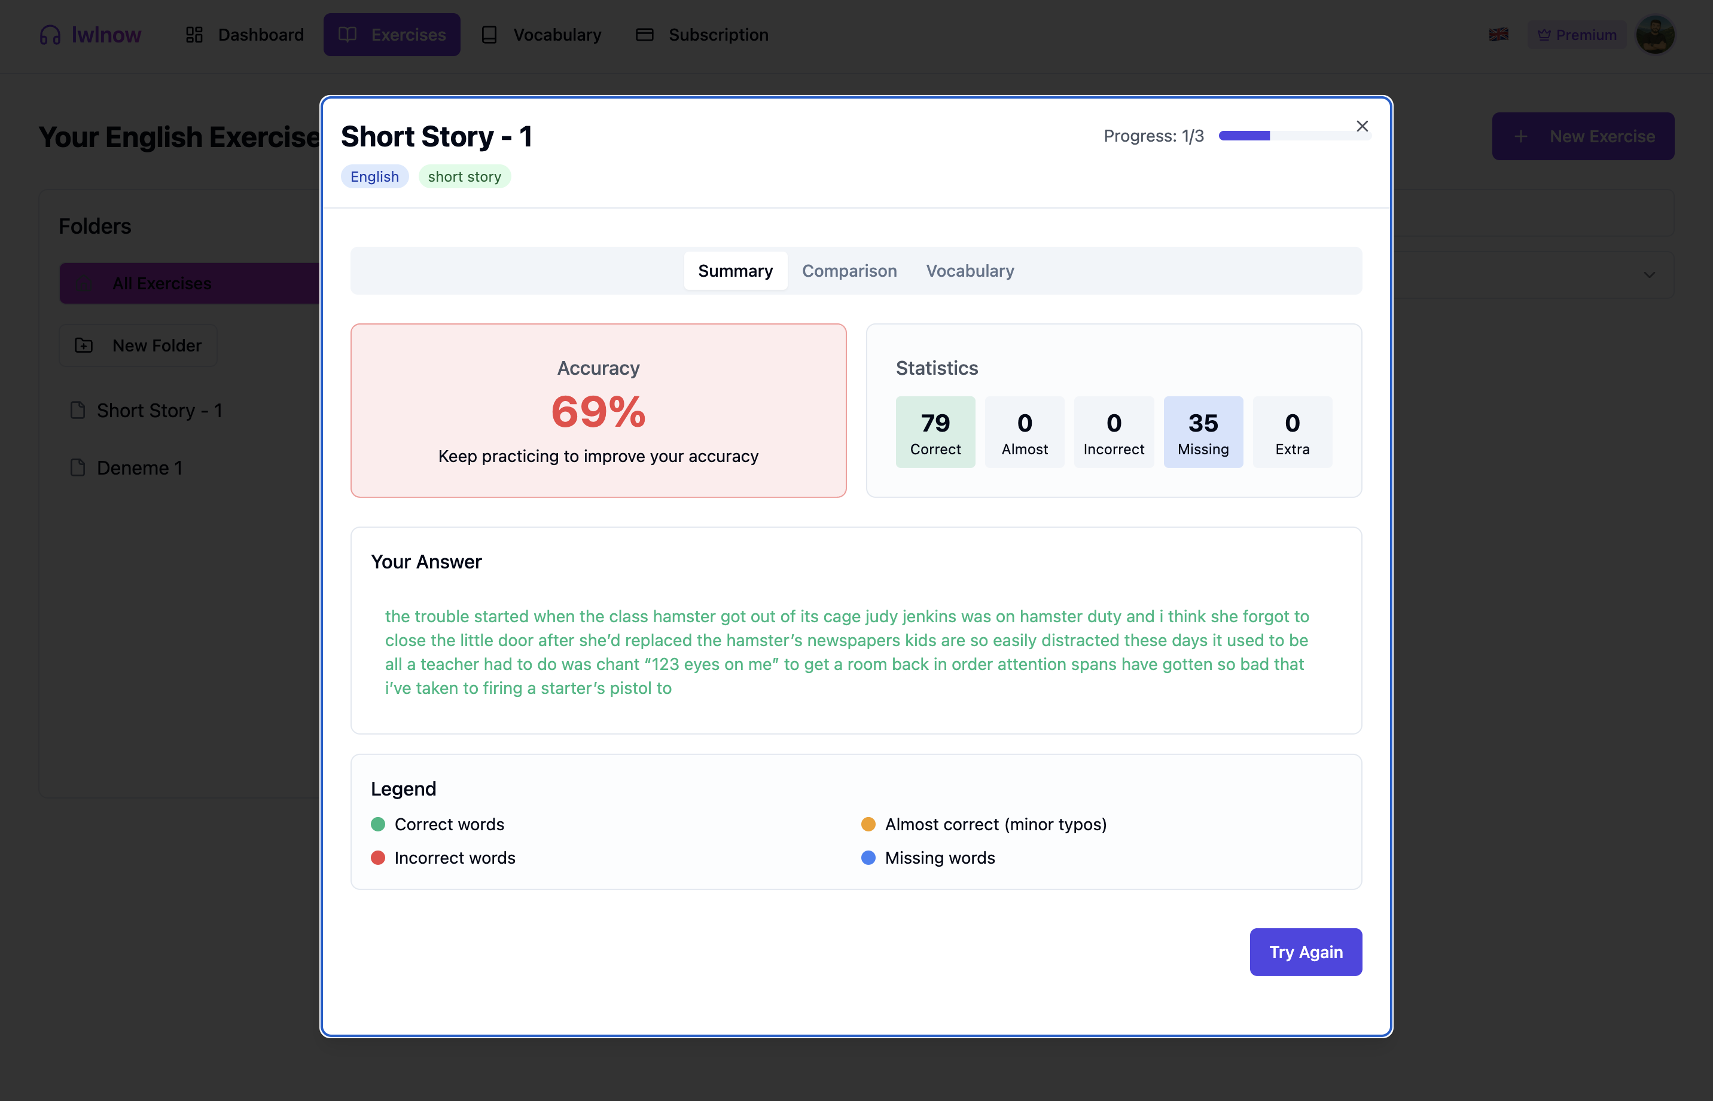Viewport: 1713px width, 1101px height.
Task: Click the 'Keep practicing to improve' message
Action: coord(599,456)
